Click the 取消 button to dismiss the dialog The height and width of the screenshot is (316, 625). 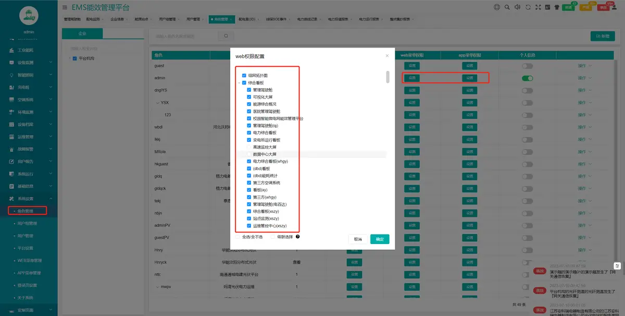click(x=357, y=239)
